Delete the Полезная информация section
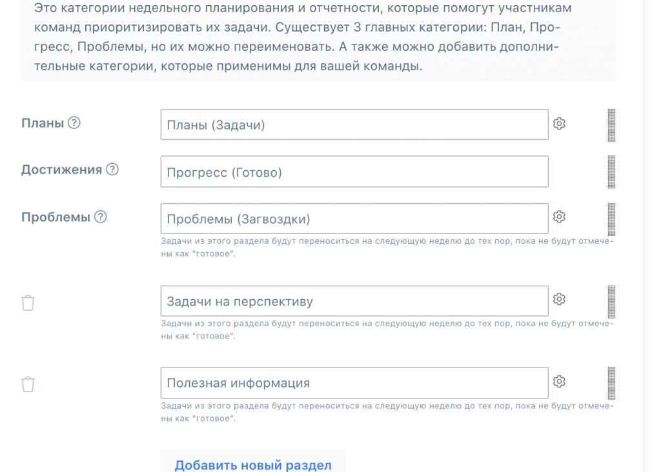The height and width of the screenshot is (472, 652). 28,384
